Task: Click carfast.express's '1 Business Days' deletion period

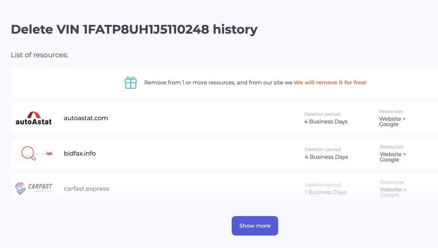Action: point(326,192)
